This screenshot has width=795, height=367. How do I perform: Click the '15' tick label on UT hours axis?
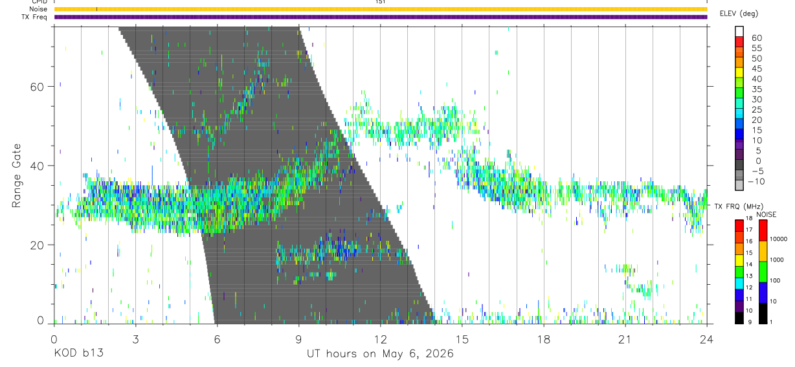tap(462, 340)
